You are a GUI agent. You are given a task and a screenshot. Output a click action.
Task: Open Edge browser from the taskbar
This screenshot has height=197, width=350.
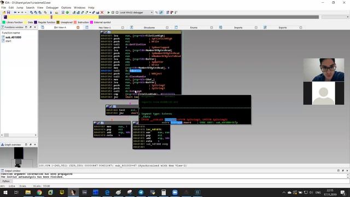(x=107, y=192)
